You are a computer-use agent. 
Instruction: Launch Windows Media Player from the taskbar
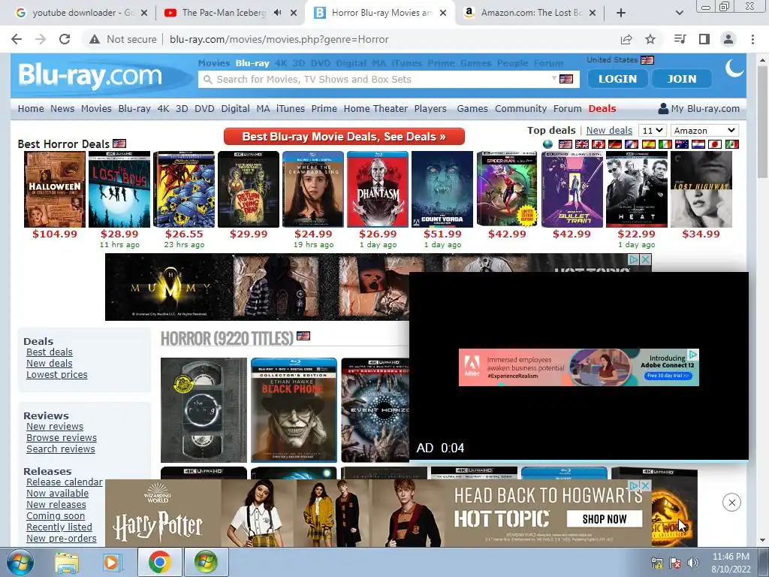(112, 562)
